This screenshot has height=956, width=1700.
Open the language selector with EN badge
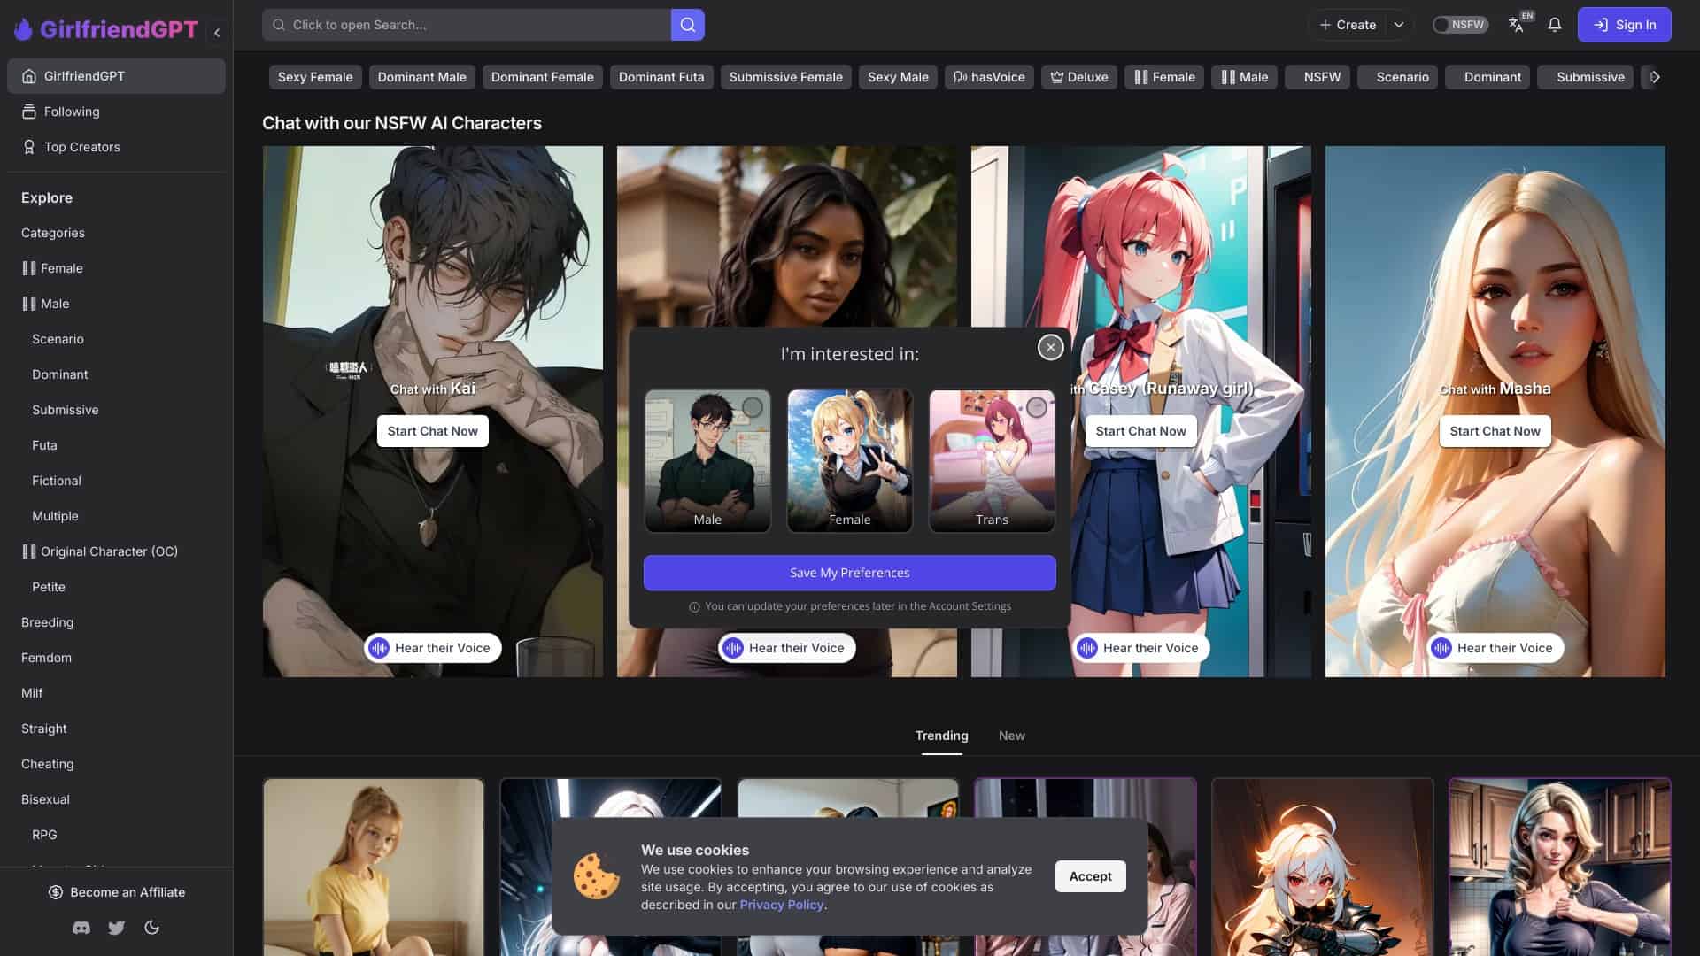point(1517,25)
